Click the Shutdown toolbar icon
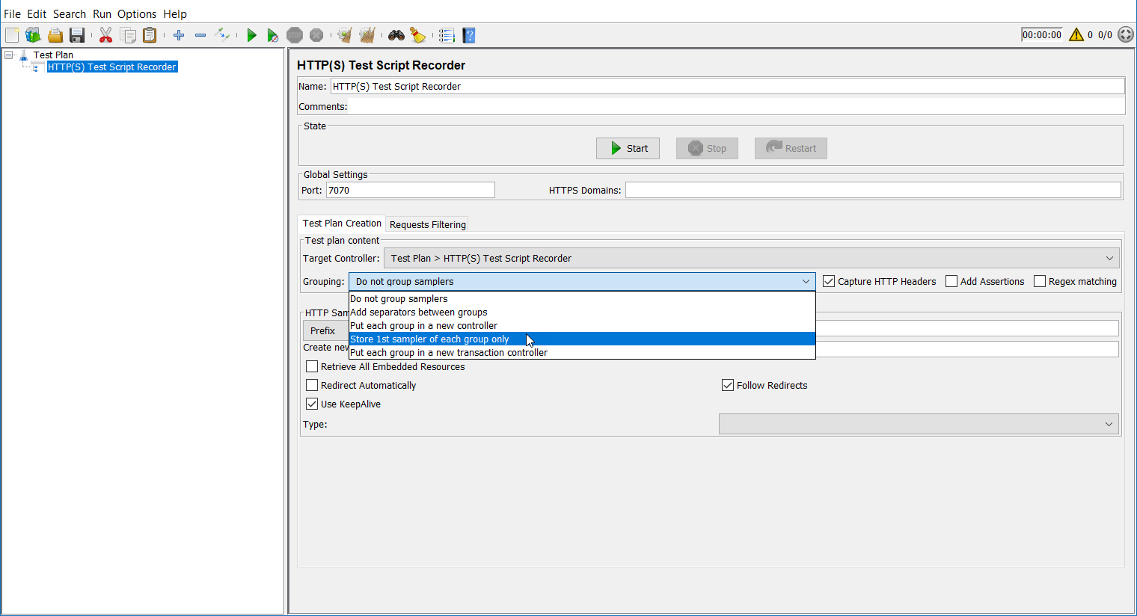Screen dimensions: 1137x616 coord(316,35)
